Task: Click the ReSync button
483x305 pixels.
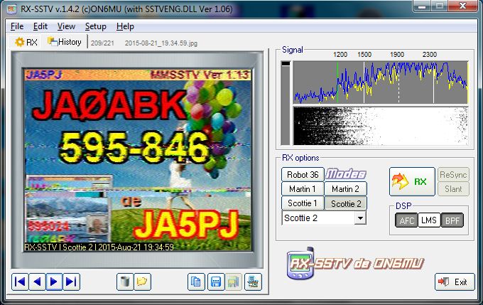Action: click(x=453, y=175)
